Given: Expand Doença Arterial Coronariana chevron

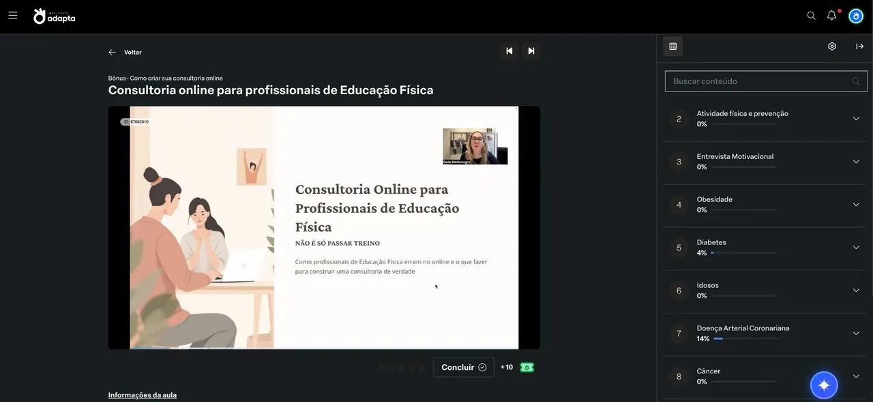Looking at the screenshot, I should point(856,334).
